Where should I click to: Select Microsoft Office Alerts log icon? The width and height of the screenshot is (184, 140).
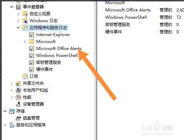pos(32,49)
